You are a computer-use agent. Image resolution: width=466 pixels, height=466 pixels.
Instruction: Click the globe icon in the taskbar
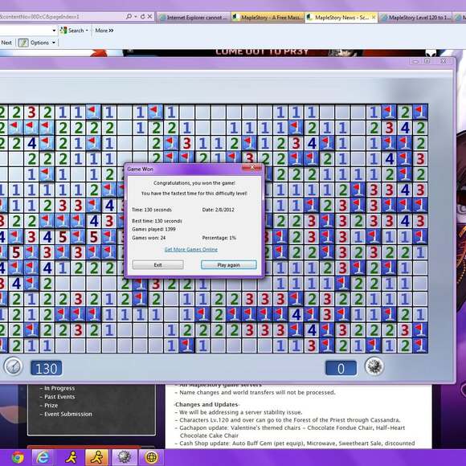pyautogui.click(x=151, y=457)
